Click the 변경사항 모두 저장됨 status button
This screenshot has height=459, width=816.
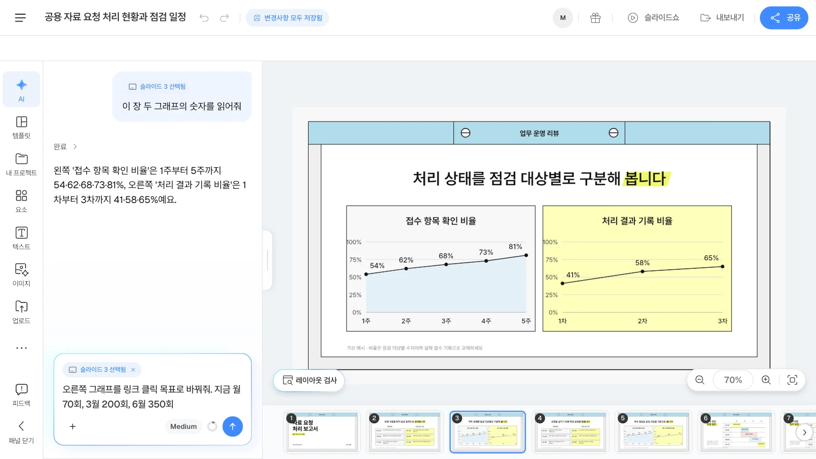coord(287,18)
